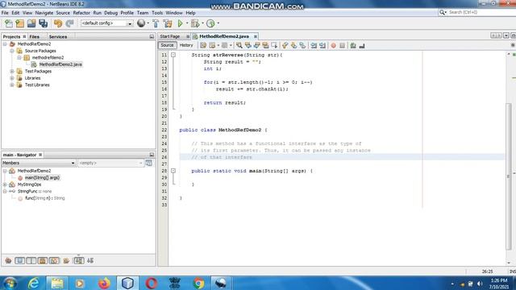Switch to the History view button
This screenshot has width=516, height=290.
tap(186, 45)
